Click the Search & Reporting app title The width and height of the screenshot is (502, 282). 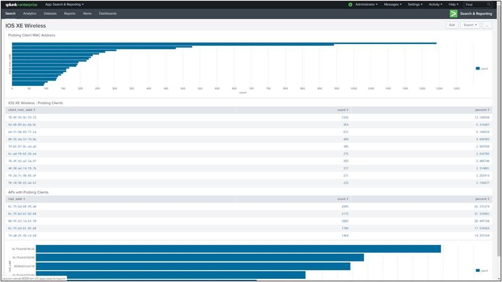(x=476, y=14)
